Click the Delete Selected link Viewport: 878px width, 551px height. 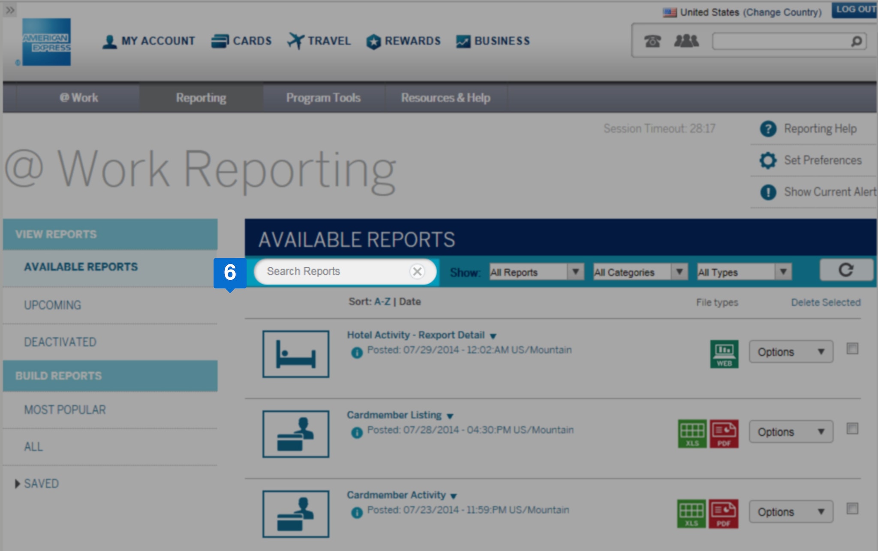(x=826, y=302)
